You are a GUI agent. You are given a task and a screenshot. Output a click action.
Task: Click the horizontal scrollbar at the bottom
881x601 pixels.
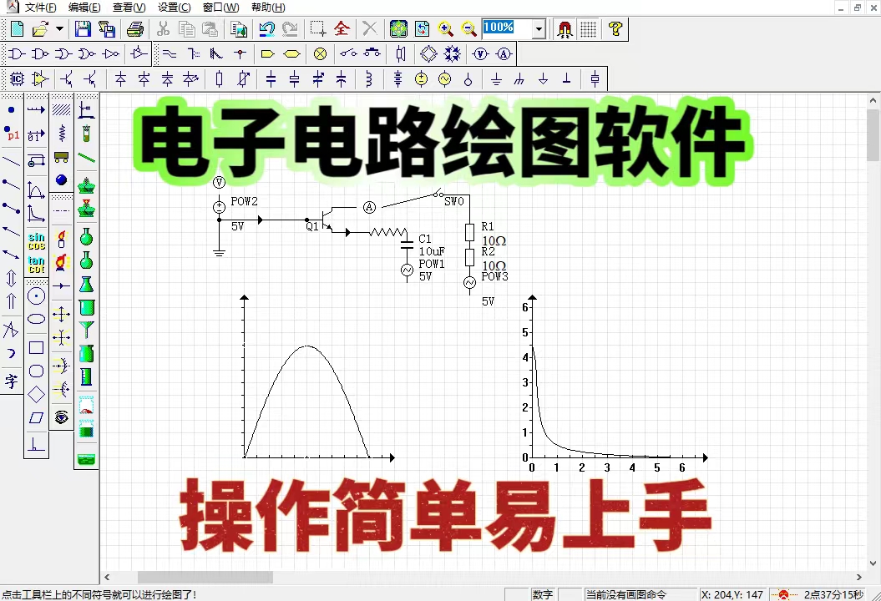click(x=205, y=577)
